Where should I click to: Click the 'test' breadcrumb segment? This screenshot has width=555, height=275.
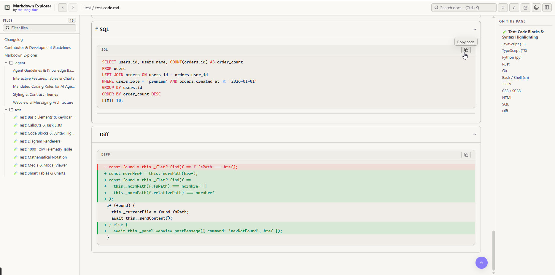(x=88, y=8)
